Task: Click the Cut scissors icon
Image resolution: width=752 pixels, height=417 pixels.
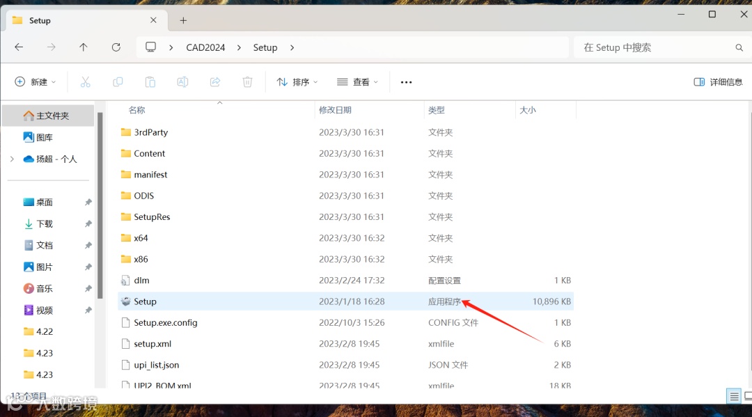Action: point(86,82)
